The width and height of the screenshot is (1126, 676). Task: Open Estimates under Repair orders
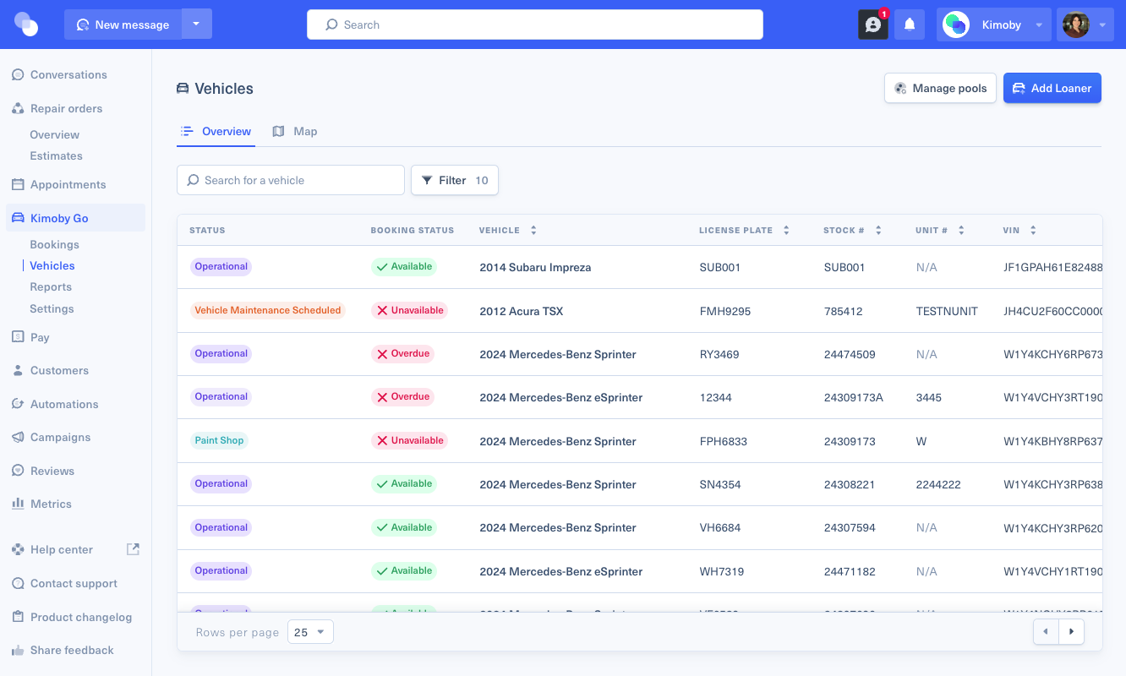click(56, 156)
